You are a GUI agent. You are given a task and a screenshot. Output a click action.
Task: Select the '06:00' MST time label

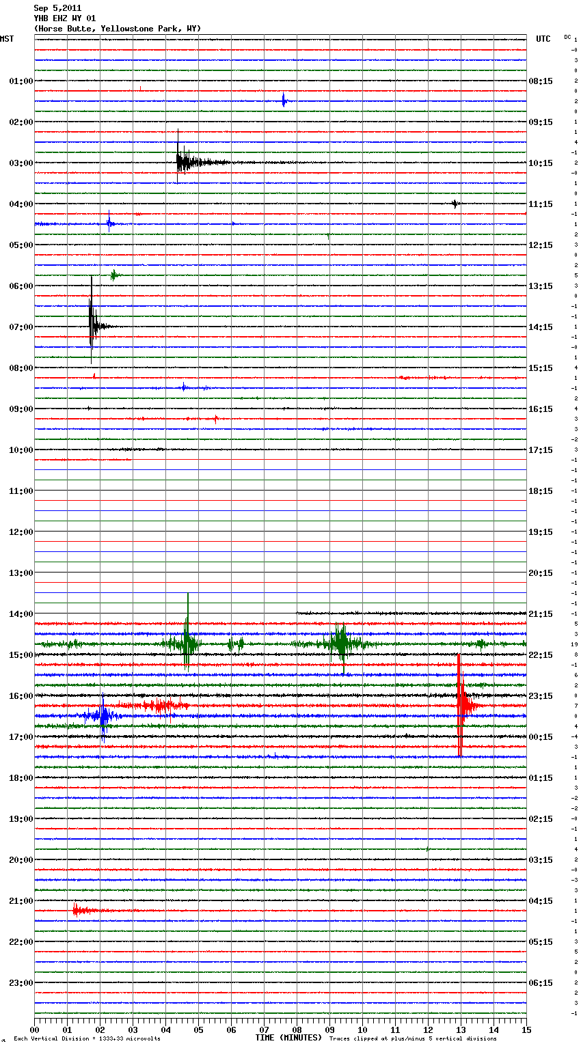click(x=21, y=286)
